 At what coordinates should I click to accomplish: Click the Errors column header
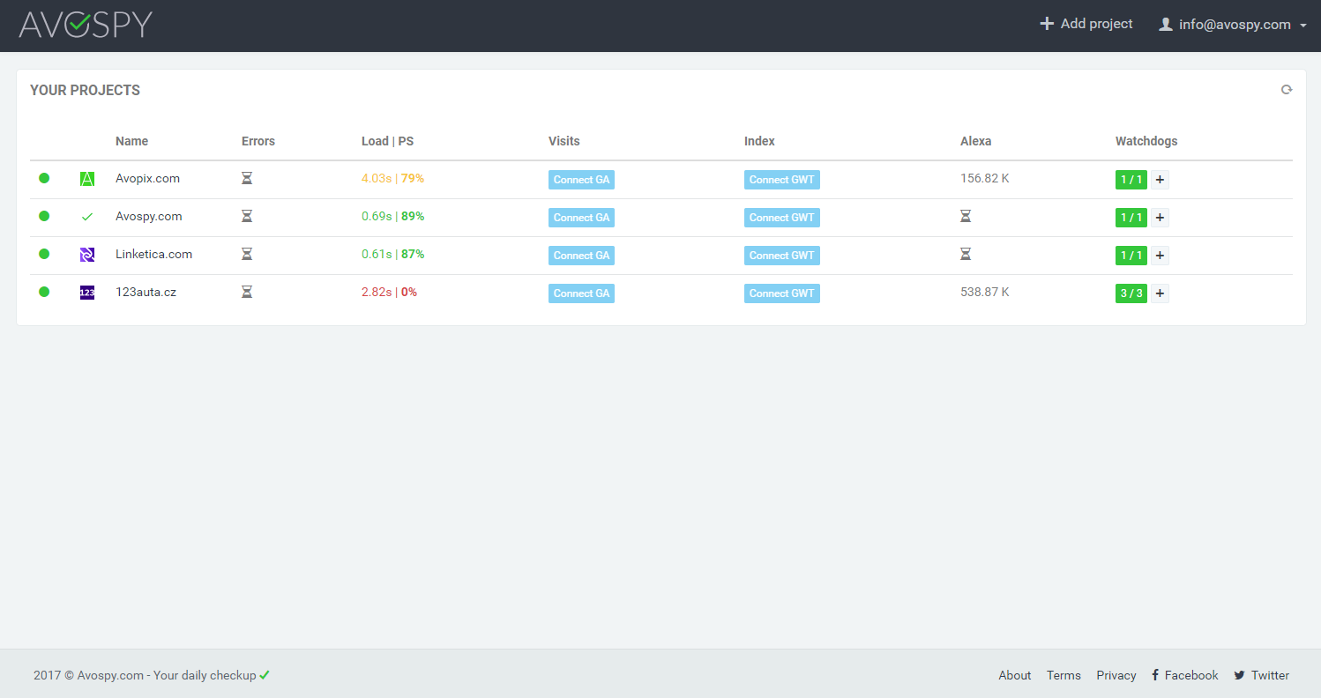pos(258,141)
